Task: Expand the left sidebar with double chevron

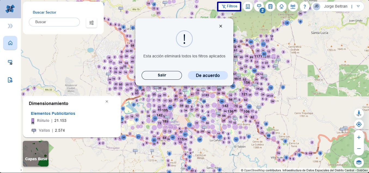Action: [x=10, y=26]
